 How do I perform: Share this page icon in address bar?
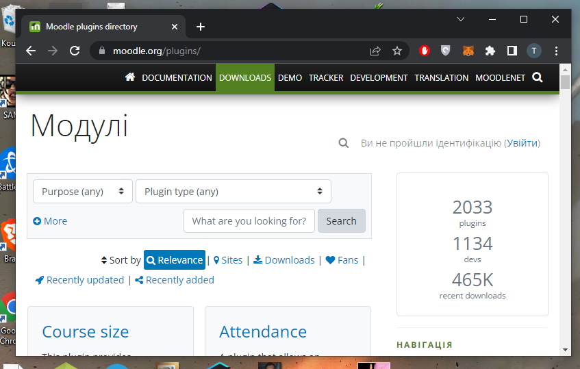coord(375,51)
